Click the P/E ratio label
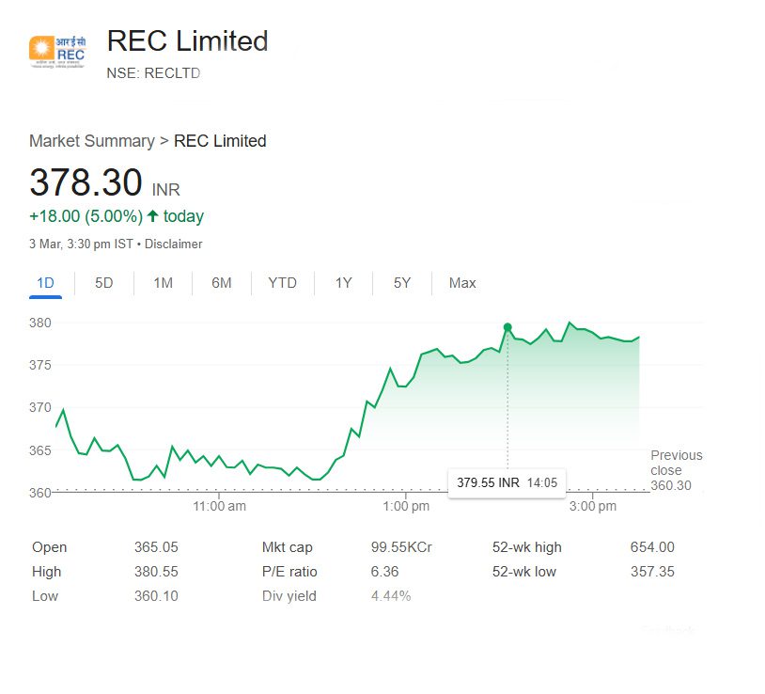This screenshot has width=765, height=694. click(x=289, y=572)
